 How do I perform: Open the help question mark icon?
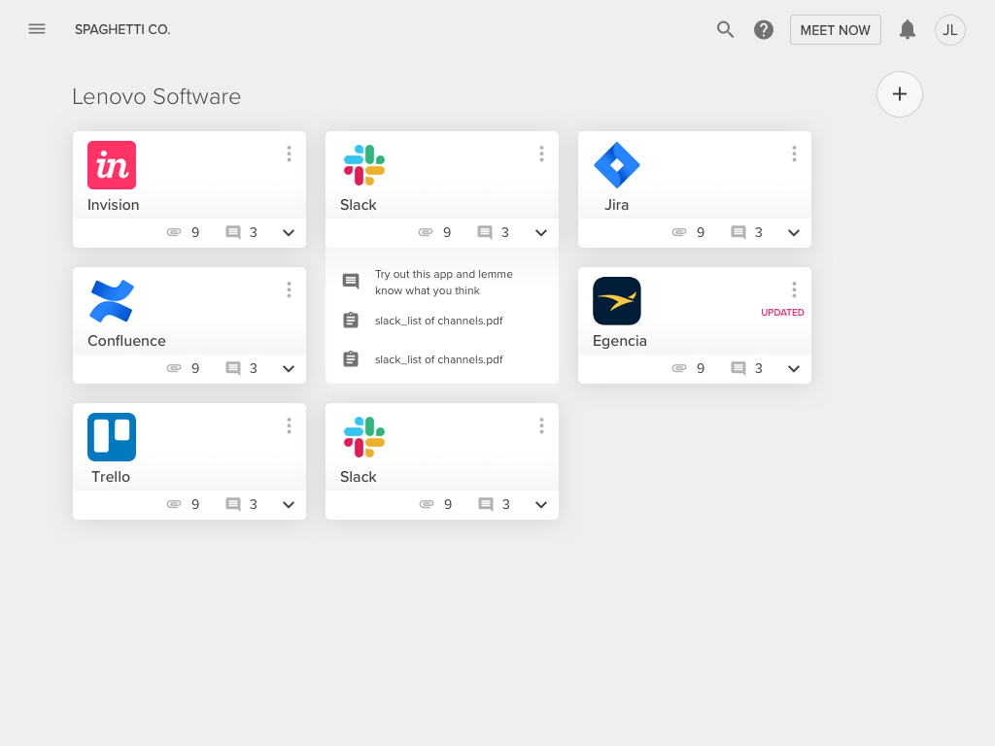[764, 29]
